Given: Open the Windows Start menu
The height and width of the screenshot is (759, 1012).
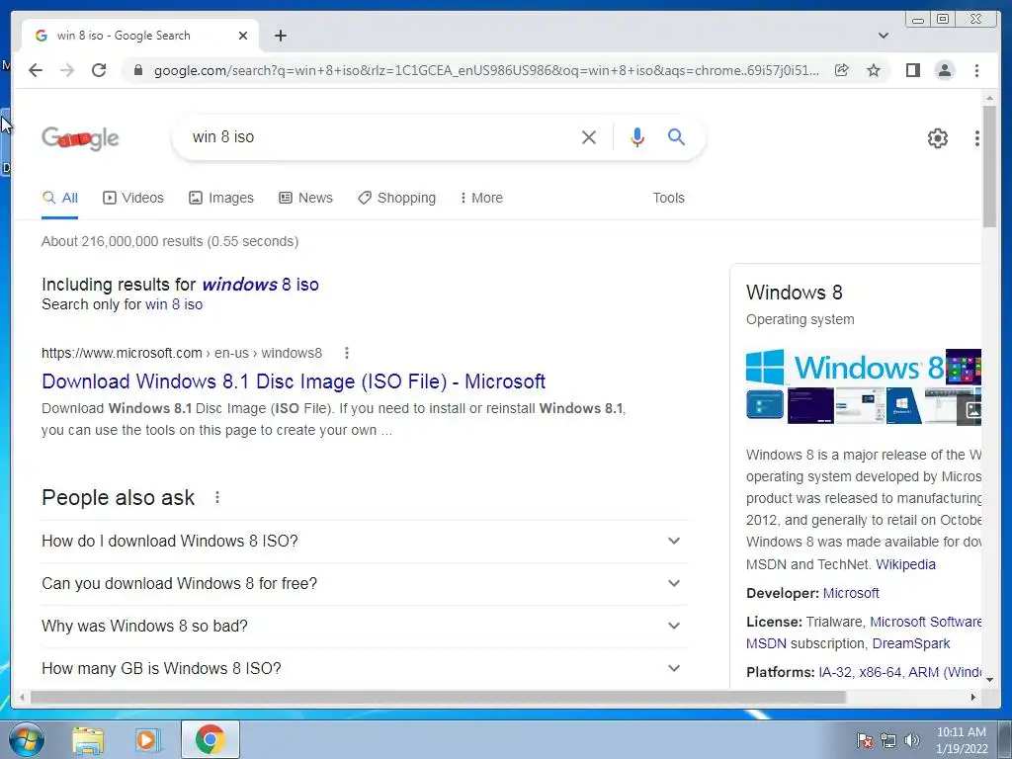Looking at the screenshot, I should [x=27, y=739].
